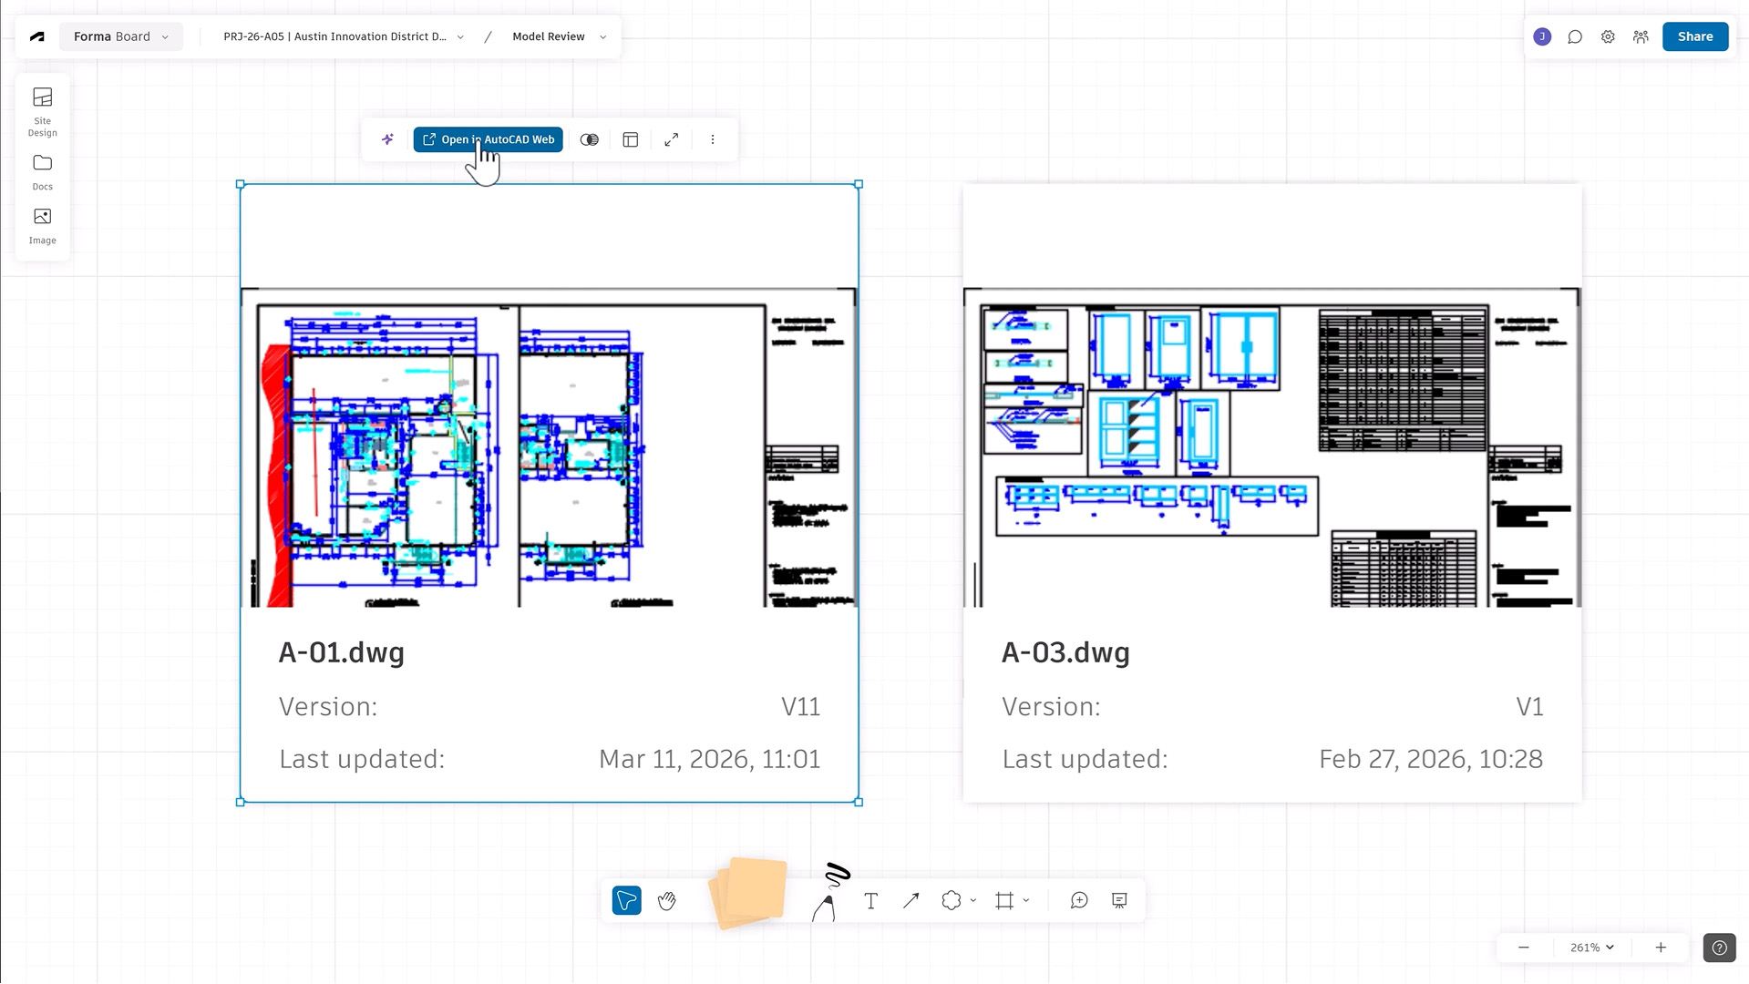This screenshot has width=1749, height=984.
Task: Select the Text tool
Action: pos(870,900)
